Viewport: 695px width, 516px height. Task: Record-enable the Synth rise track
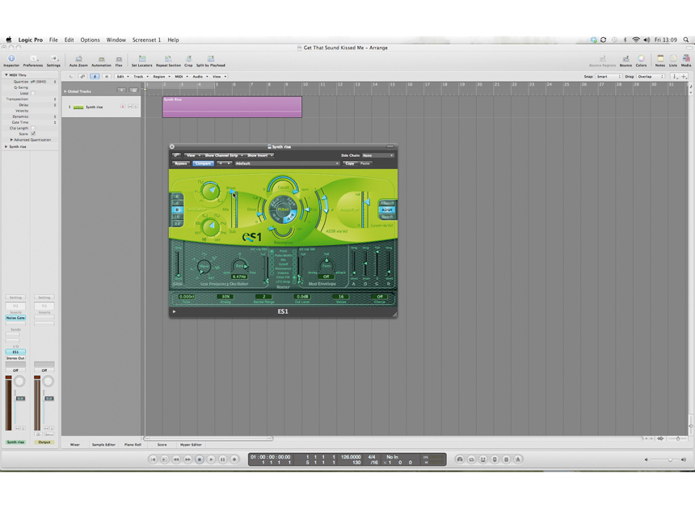pyautogui.click(x=123, y=107)
